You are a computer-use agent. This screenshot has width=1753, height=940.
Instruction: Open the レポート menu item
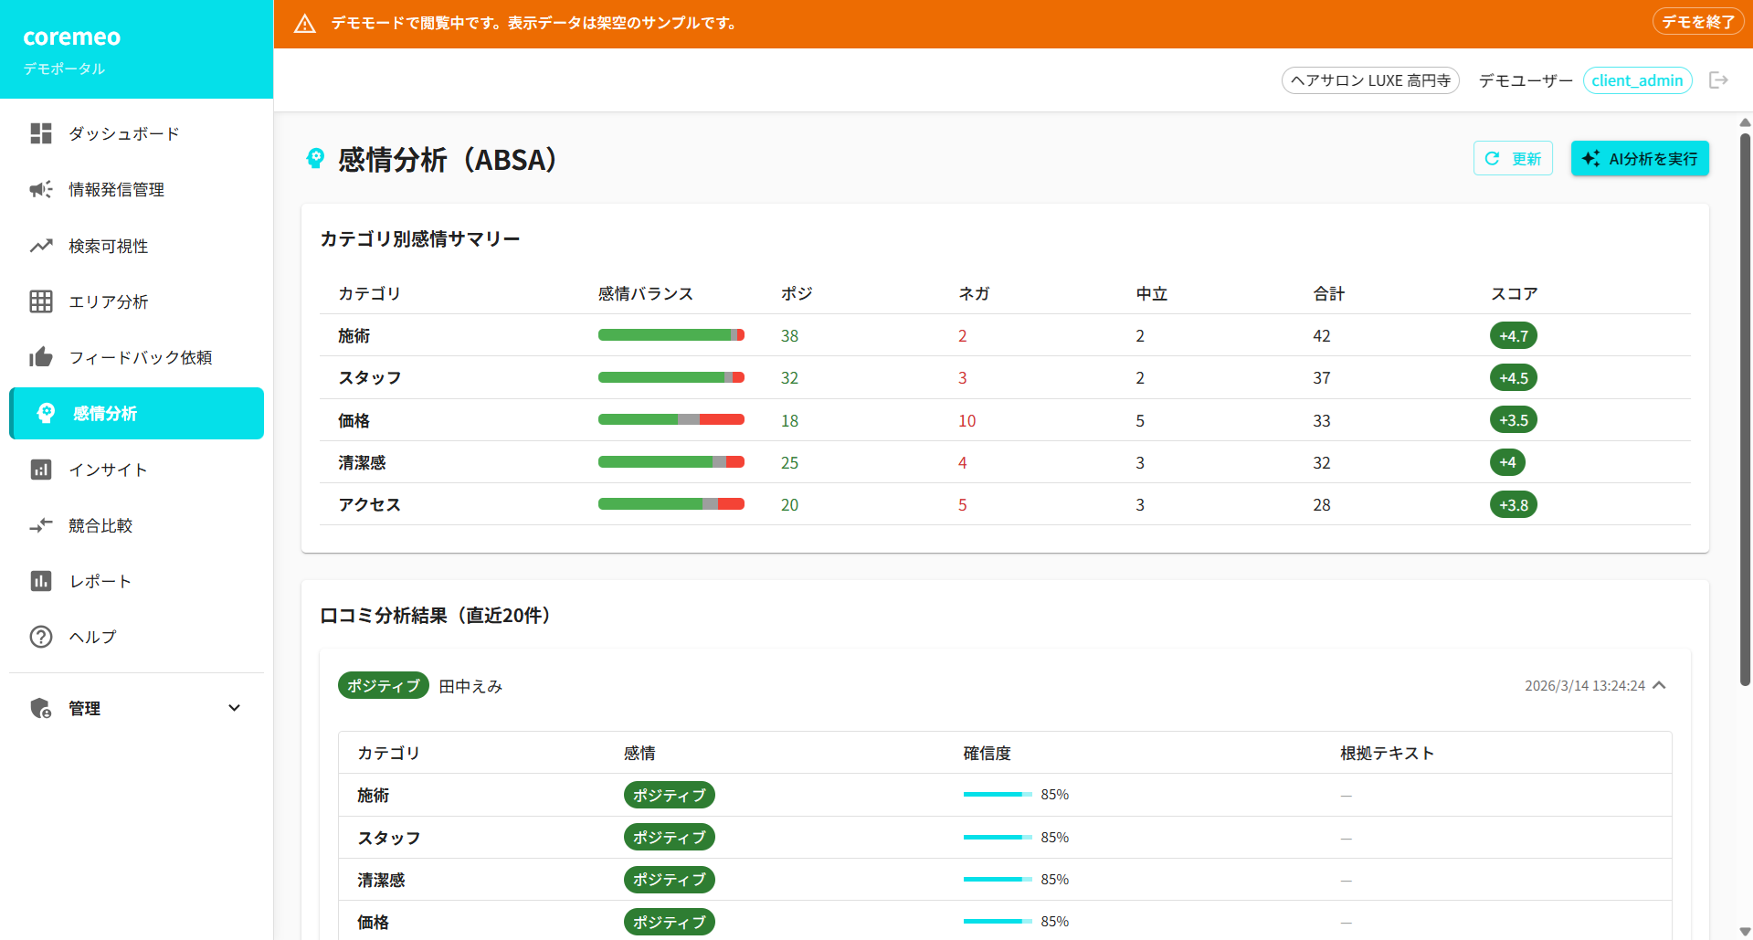pos(137,581)
